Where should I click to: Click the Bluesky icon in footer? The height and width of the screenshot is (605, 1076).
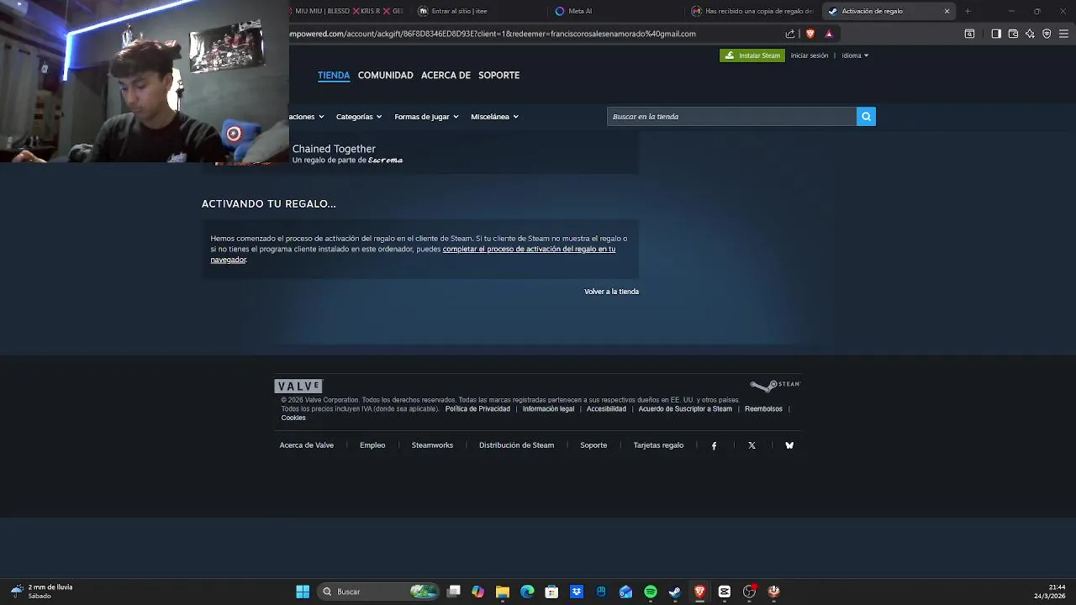[789, 446]
